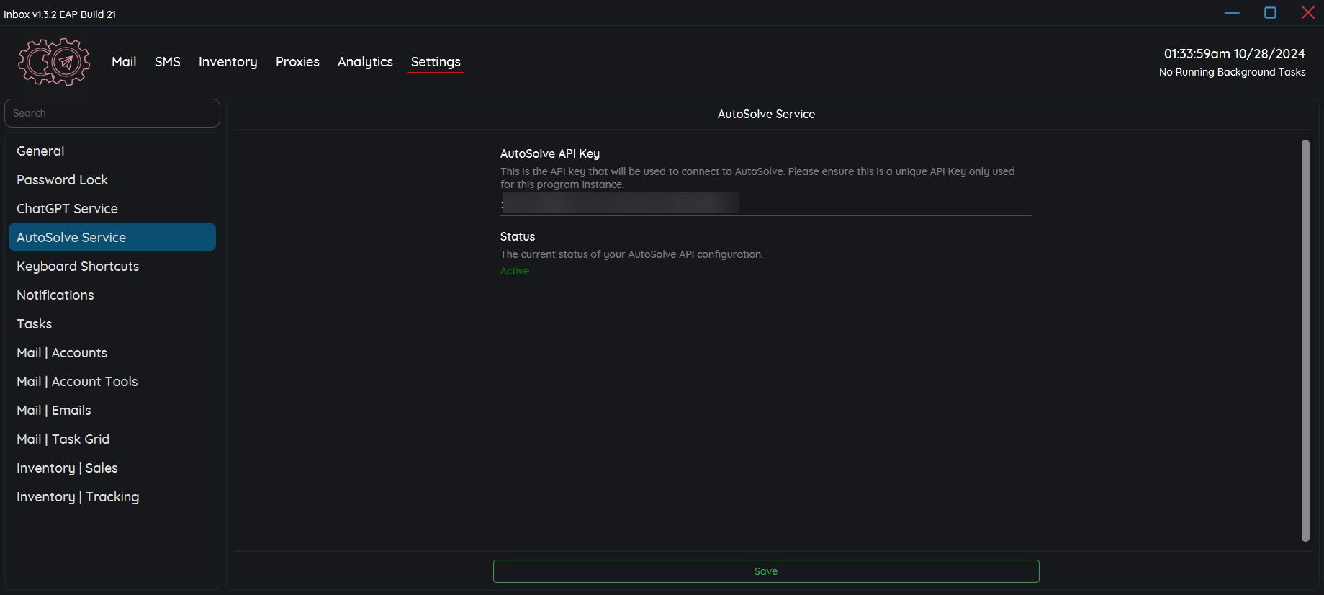Viewport: 1324px width, 595px height.
Task: Click the Inbox gear logo icon
Action: point(54,62)
